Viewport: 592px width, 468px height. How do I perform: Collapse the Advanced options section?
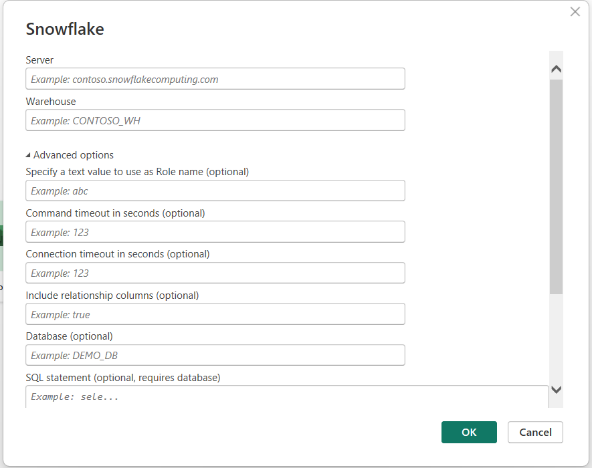tap(70, 155)
